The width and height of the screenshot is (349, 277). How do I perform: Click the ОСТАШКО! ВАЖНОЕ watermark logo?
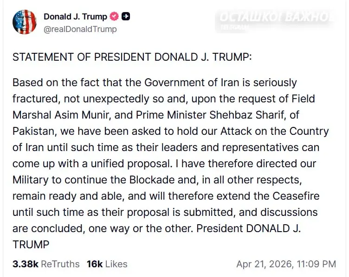click(x=276, y=18)
